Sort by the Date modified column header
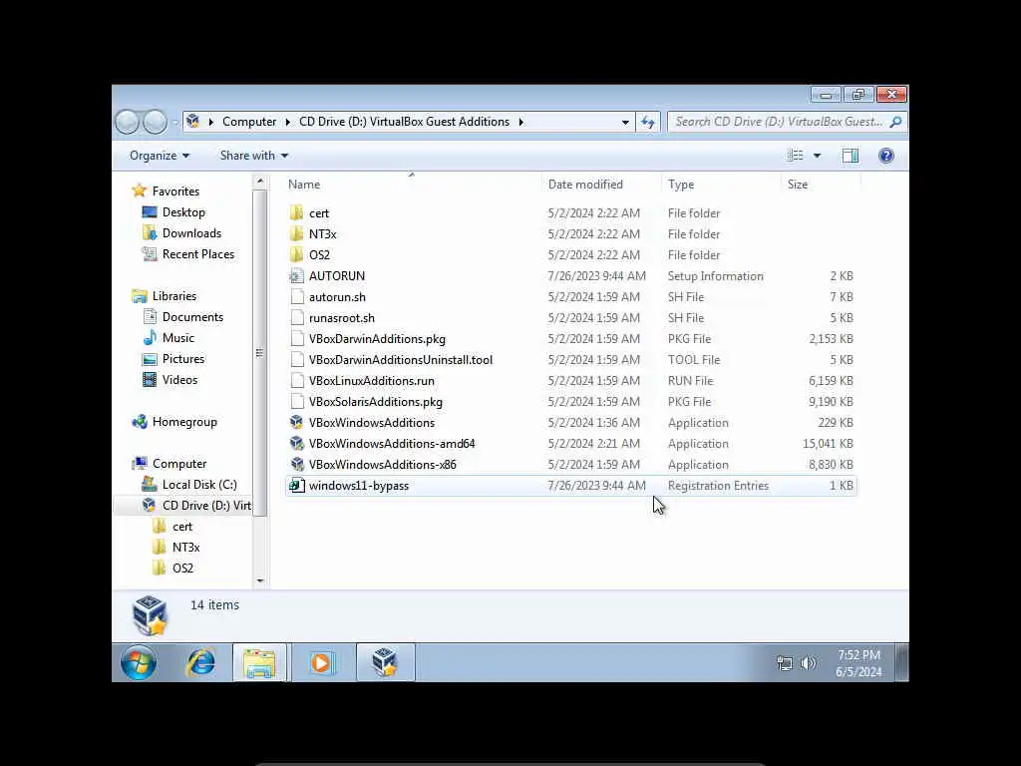Viewport: 1021px width, 766px height. coord(585,185)
